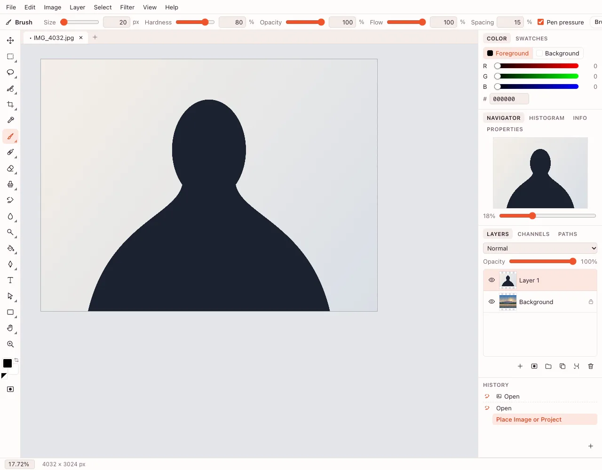Open the Layer menu
Viewport: 602px width, 470px height.
click(x=77, y=7)
